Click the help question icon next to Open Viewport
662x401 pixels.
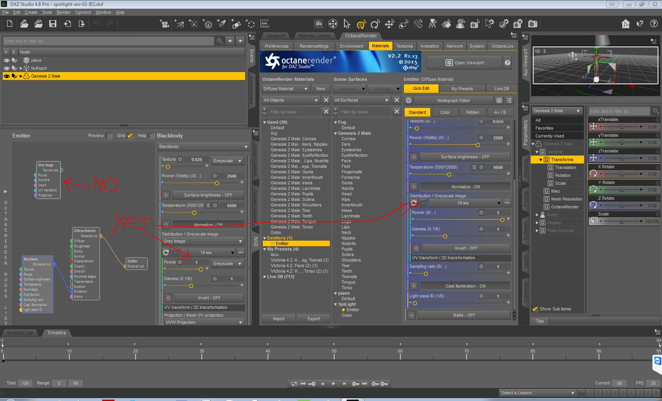coord(508,63)
